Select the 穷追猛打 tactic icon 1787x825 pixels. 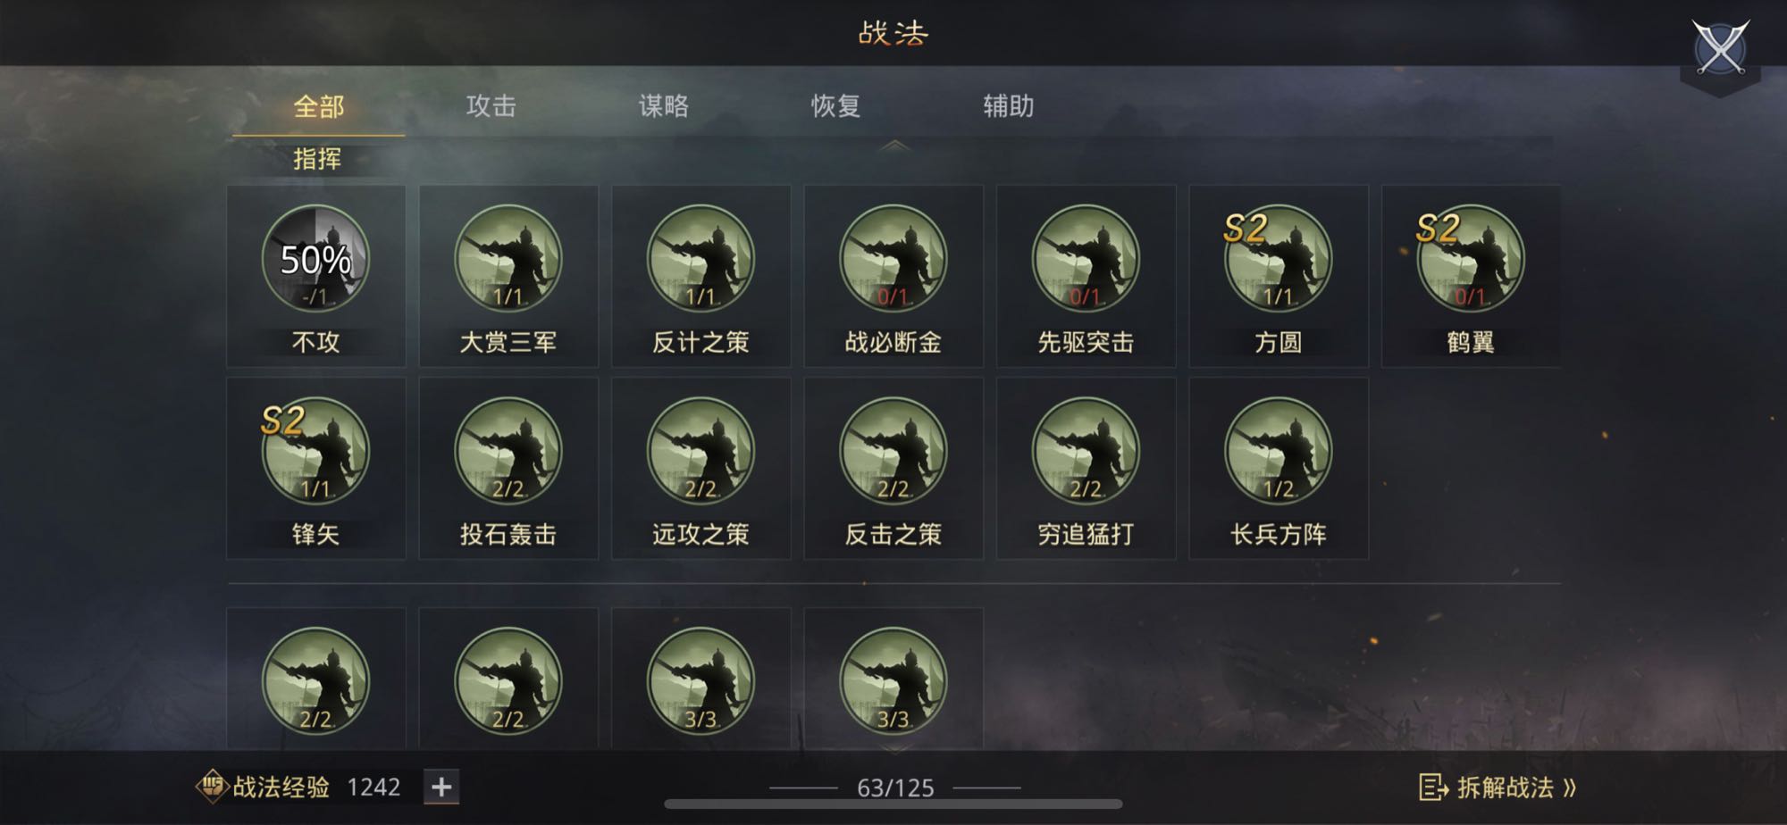coord(1086,451)
